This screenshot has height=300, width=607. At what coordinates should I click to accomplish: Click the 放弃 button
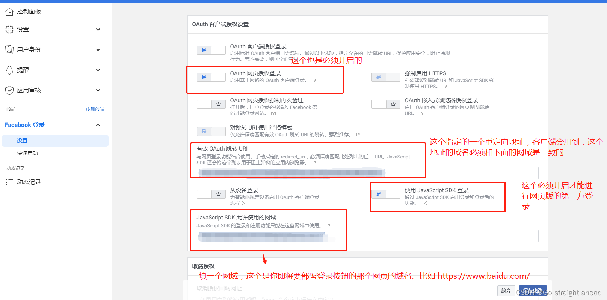coord(506,291)
